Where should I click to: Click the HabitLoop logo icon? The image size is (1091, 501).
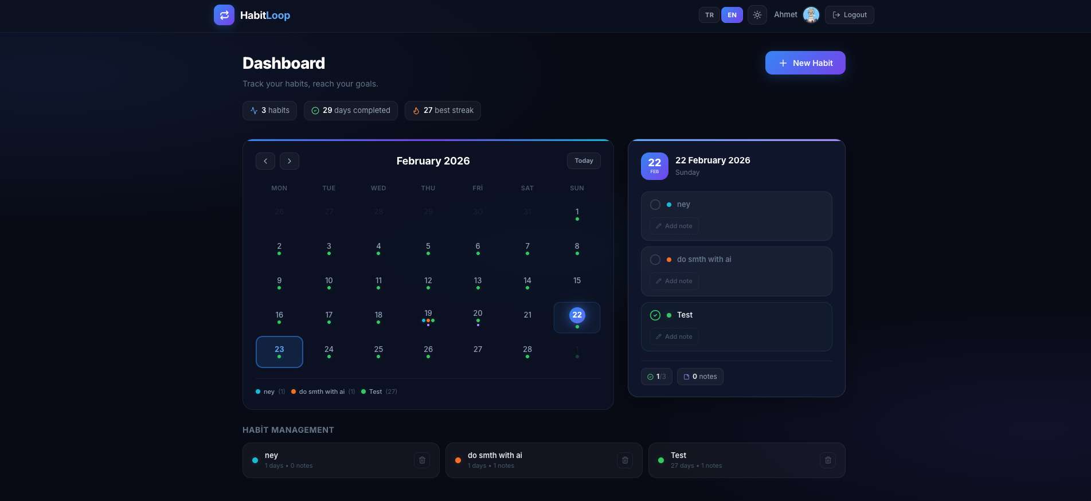[x=224, y=15]
